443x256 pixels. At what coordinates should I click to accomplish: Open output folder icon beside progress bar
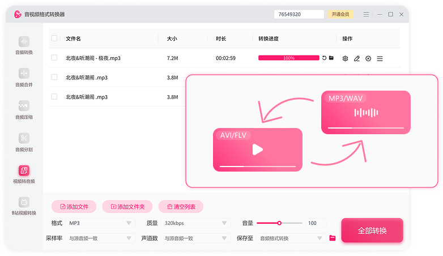[x=331, y=58]
